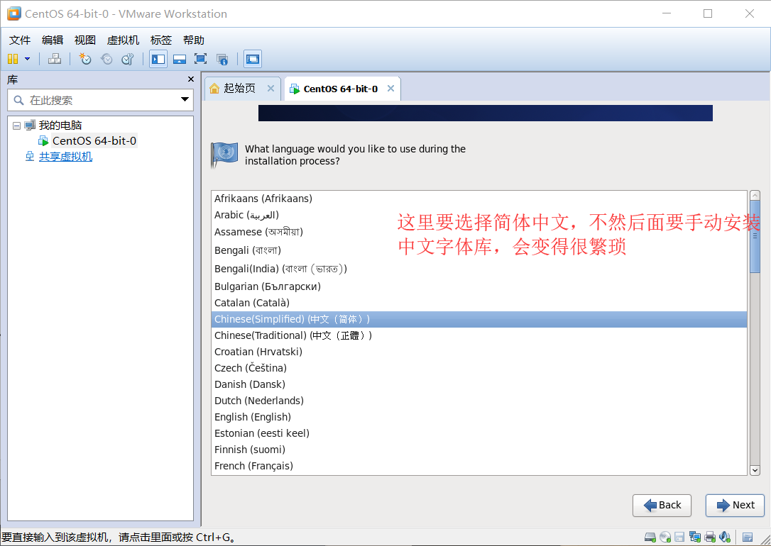This screenshot has height=546, width=771.
Task: Toggle the thumbnail bar view button
Action: (x=180, y=59)
